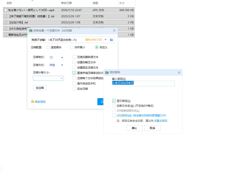Enable 加密文件名 checkbox

(114, 106)
